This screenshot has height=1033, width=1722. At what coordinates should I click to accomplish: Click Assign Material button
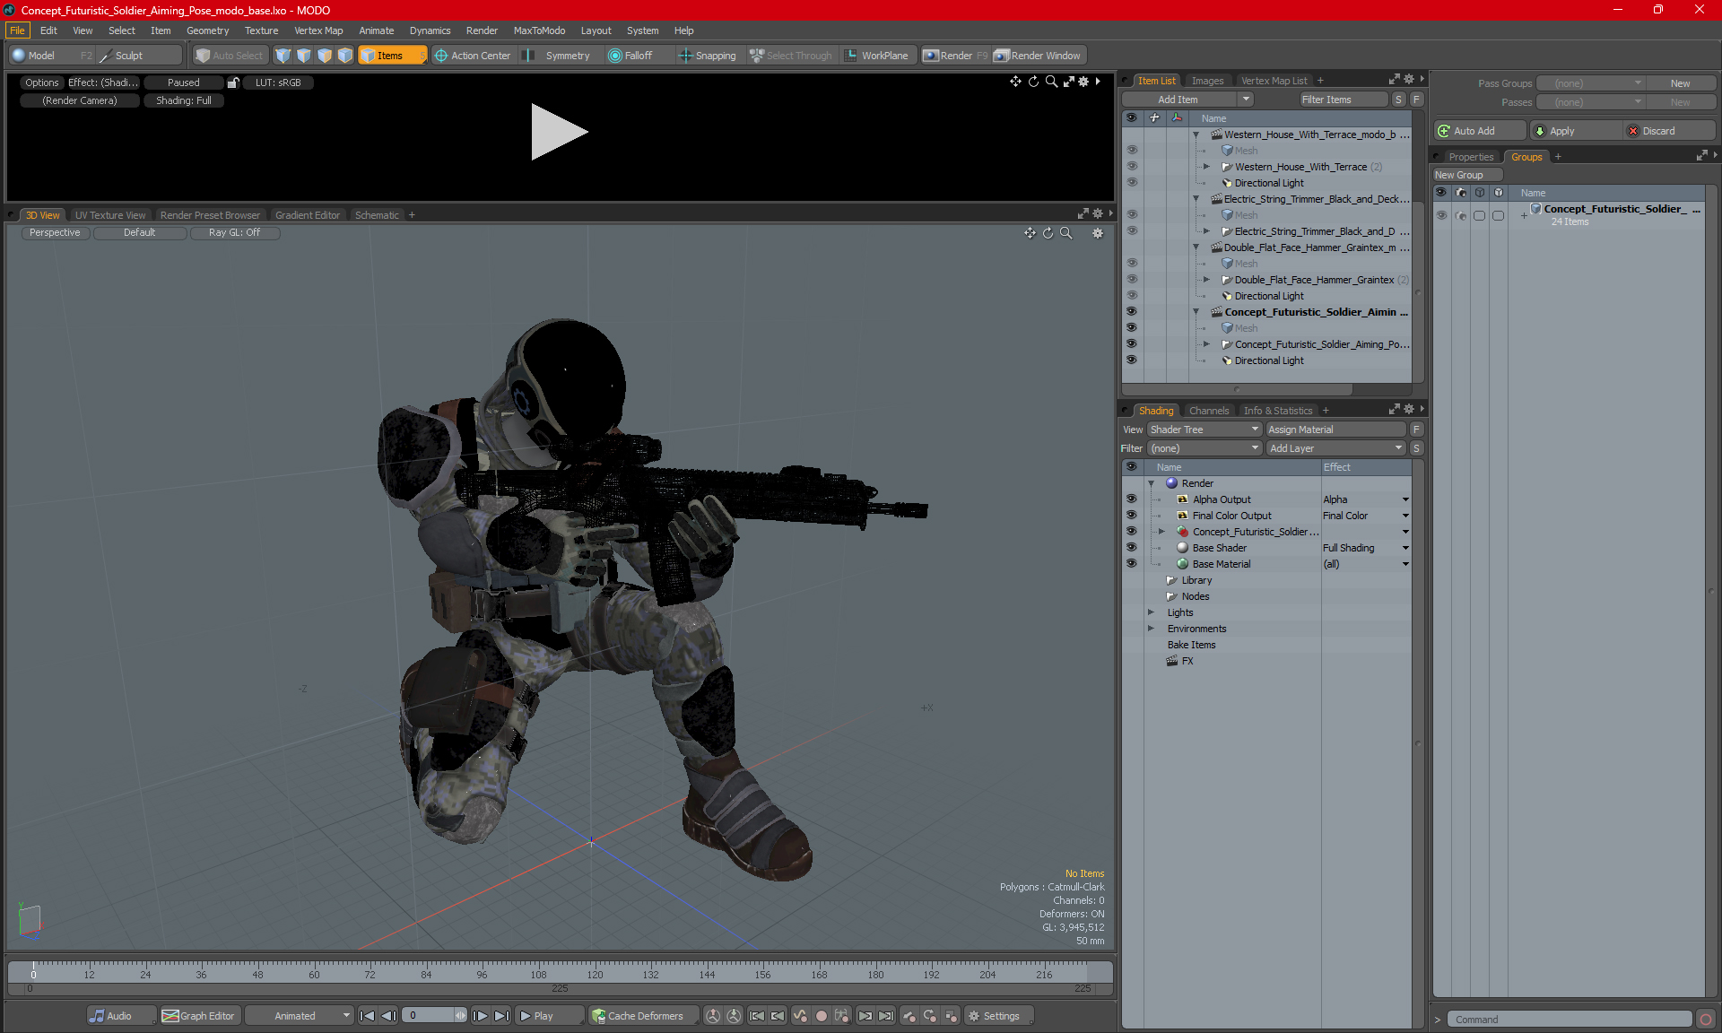[x=1336, y=430]
